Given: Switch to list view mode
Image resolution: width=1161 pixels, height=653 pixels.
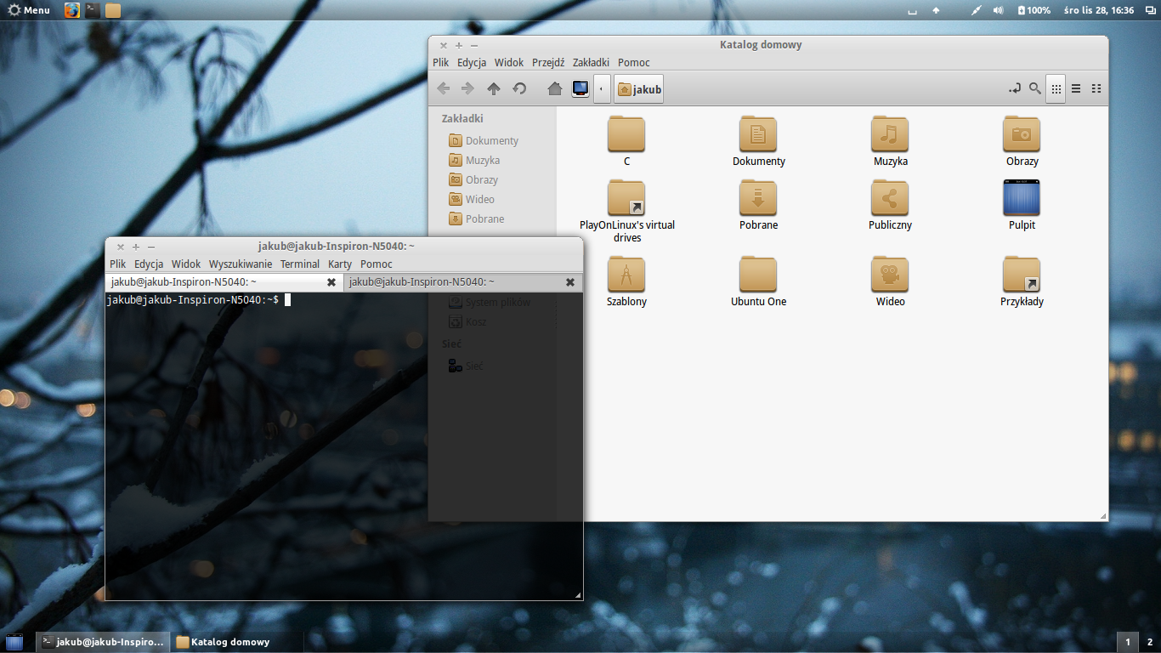Looking at the screenshot, I should coord(1076,88).
